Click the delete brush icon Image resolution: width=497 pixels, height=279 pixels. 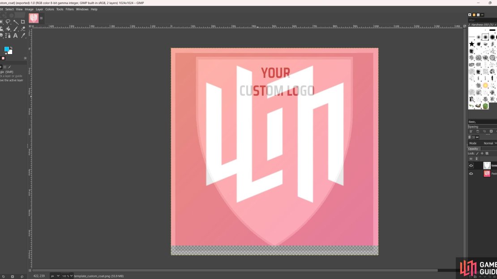[491, 131]
